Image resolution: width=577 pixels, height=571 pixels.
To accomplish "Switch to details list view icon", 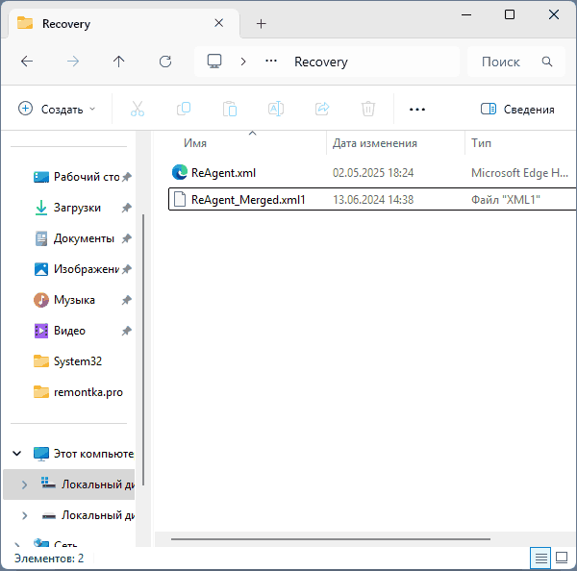I will 540,559.
